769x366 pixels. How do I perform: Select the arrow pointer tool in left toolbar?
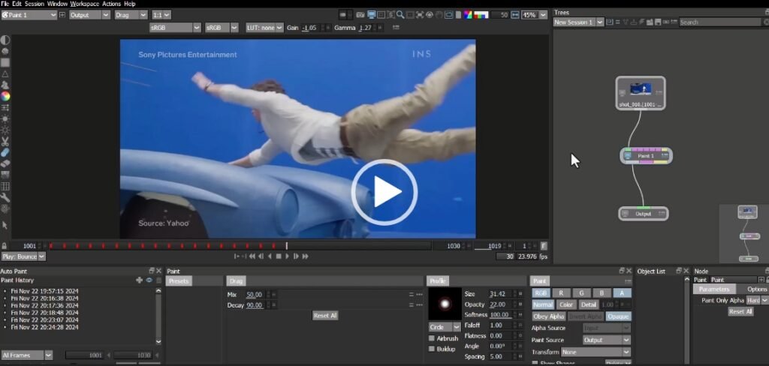(x=5, y=225)
